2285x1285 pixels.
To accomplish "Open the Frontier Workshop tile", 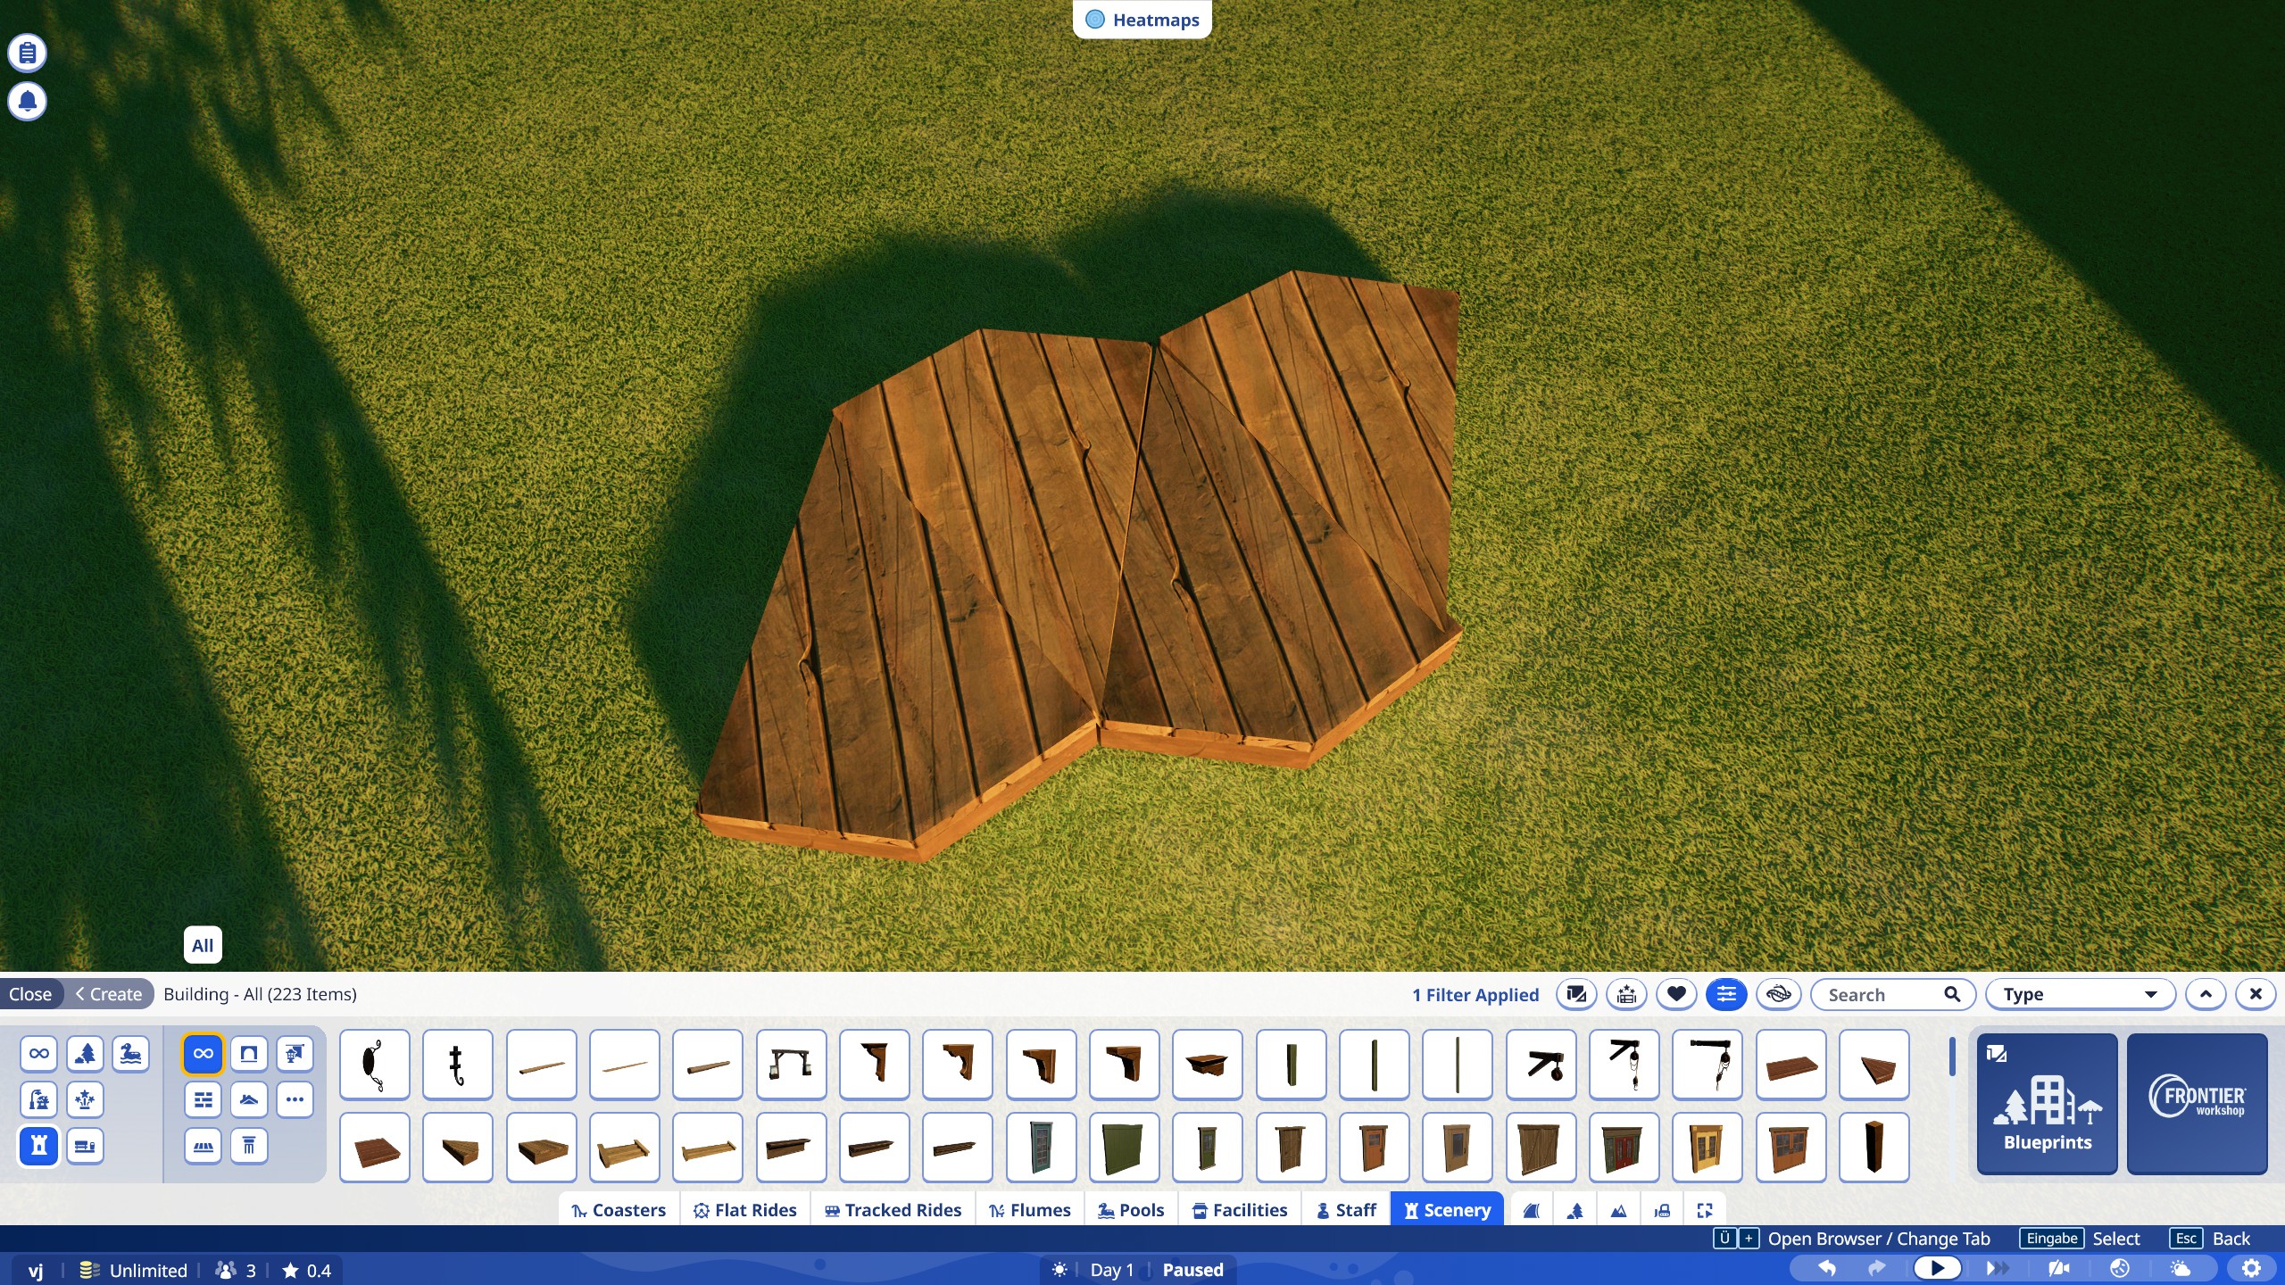I will tap(2198, 1104).
